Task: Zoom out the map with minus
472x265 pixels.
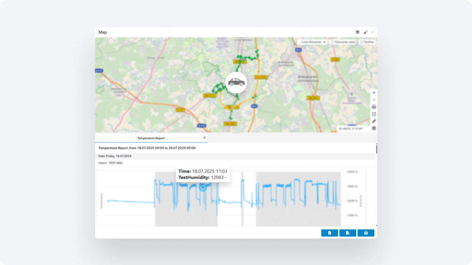Action: pos(374,100)
